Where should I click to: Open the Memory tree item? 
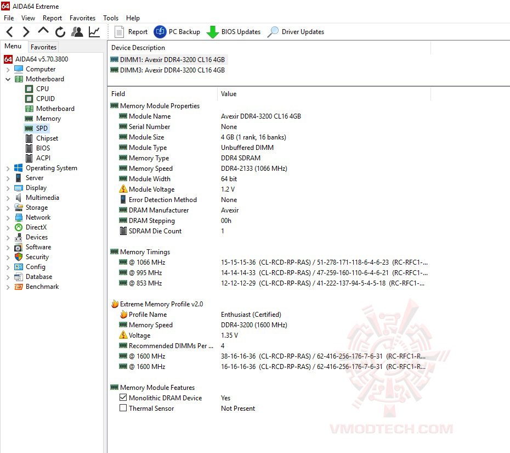pyautogui.click(x=48, y=119)
